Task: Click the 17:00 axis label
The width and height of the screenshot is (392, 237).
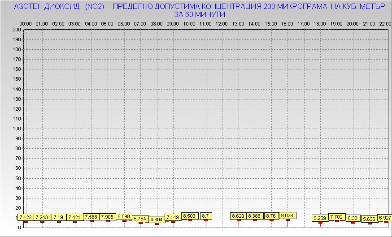Action: click(x=304, y=24)
